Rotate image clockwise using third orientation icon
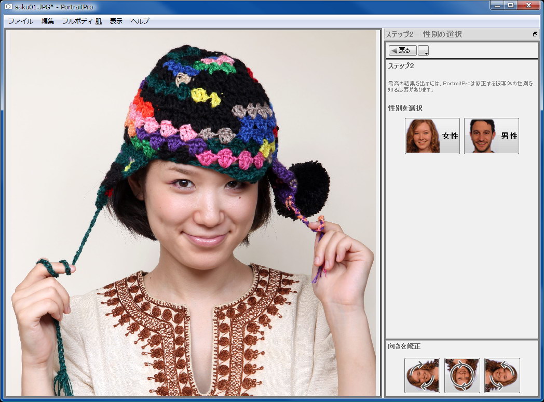The width and height of the screenshot is (544, 402). click(x=502, y=376)
